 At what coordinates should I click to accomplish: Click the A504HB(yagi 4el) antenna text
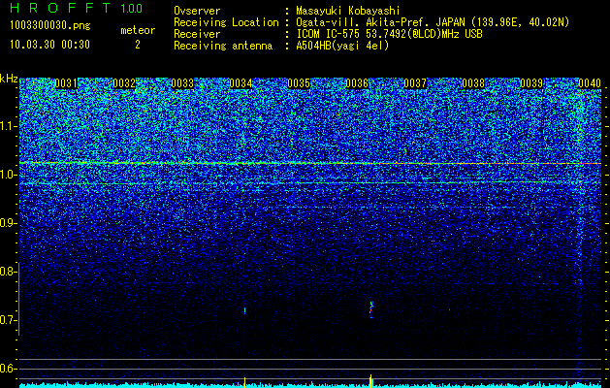click(x=342, y=46)
